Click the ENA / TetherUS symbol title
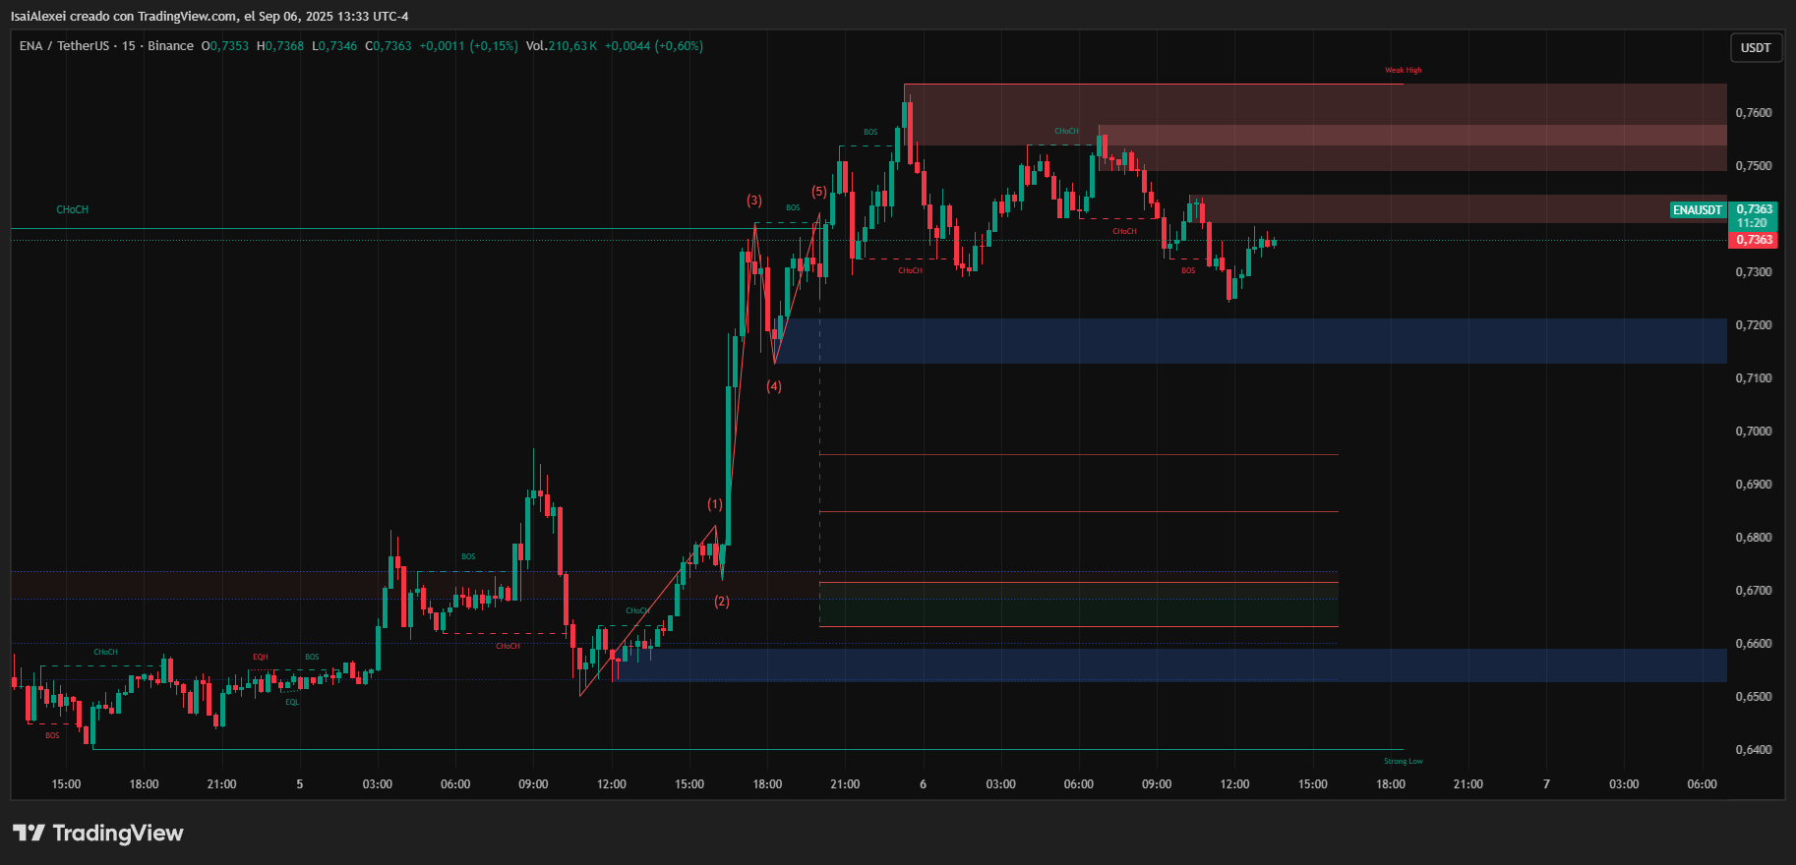The width and height of the screenshot is (1796, 865). [64, 46]
